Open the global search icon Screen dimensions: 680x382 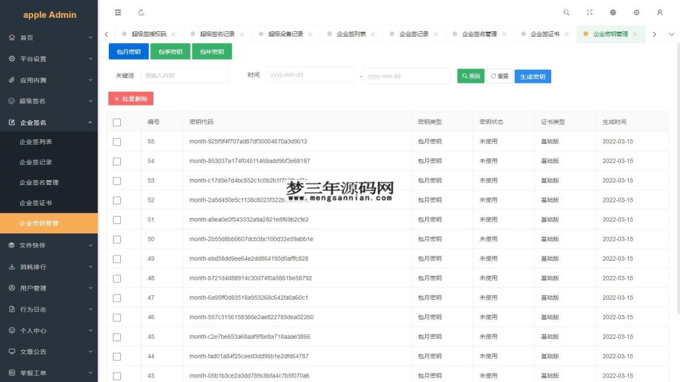[x=566, y=12]
